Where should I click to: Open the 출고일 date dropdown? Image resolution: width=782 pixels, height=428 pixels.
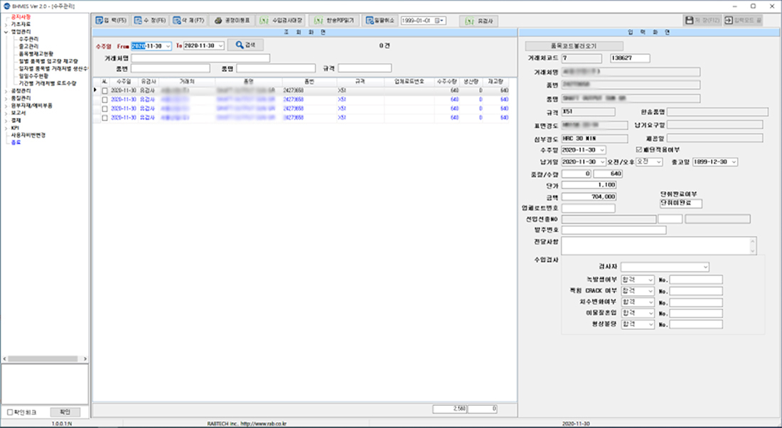[x=734, y=162]
